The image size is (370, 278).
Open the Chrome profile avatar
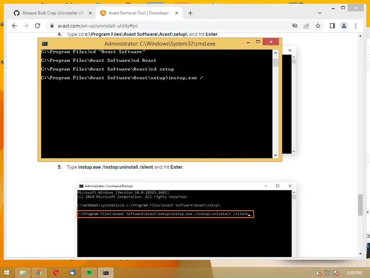tap(344, 26)
